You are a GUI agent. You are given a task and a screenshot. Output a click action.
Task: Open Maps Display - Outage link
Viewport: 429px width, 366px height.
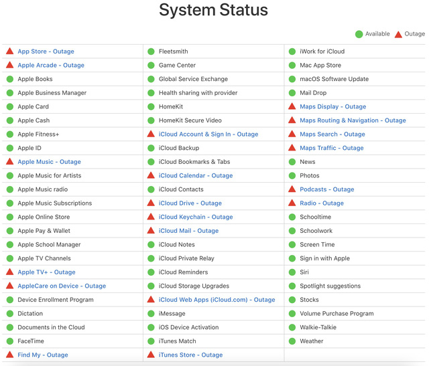click(333, 106)
